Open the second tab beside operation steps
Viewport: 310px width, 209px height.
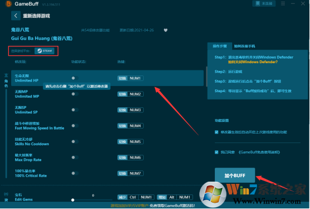[x=245, y=46]
